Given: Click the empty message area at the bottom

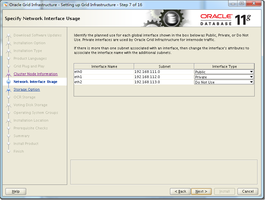Looking at the screenshot, I should [164, 172].
